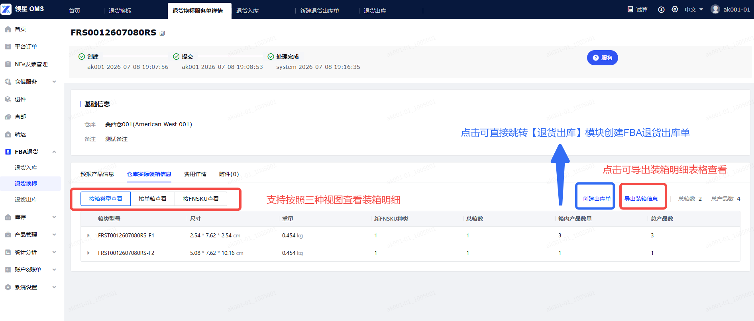The height and width of the screenshot is (321, 754).
Task: Select 按FNSKU查看 view option
Action: coord(201,199)
